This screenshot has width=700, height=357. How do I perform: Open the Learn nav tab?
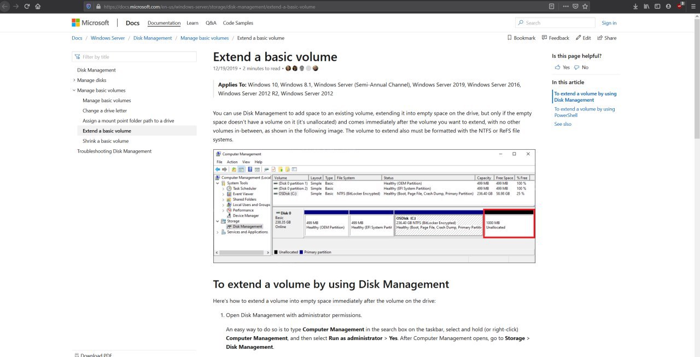coord(192,23)
